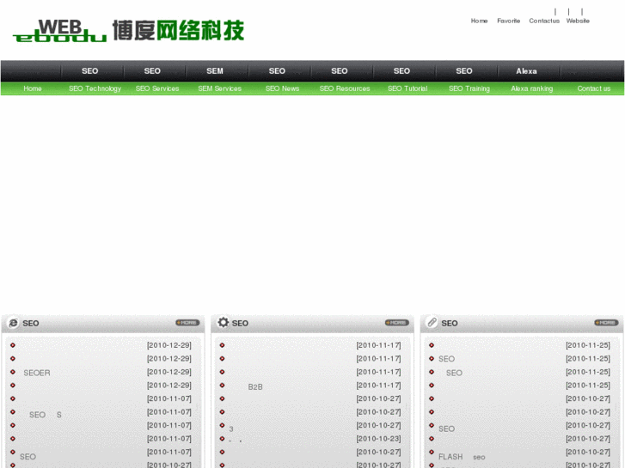Click the date on the B2B row
This screenshot has width=625, height=468.
pos(378,386)
